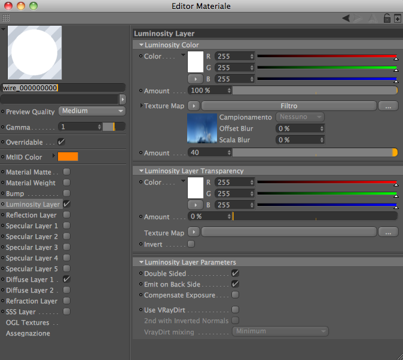Image resolution: width=403 pixels, height=360 pixels.
Task: Uncheck the Double Sided option
Action: point(235,273)
